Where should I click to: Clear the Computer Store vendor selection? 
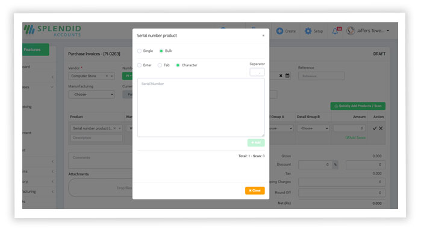(x=107, y=76)
